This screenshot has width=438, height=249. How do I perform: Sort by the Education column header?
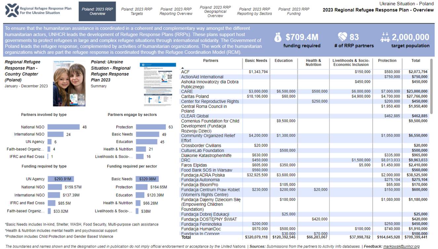click(283, 61)
